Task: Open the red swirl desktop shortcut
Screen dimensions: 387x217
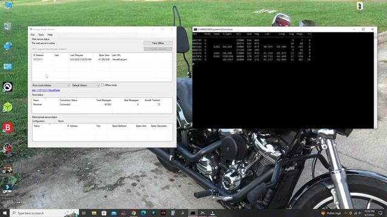Action: tap(7, 148)
